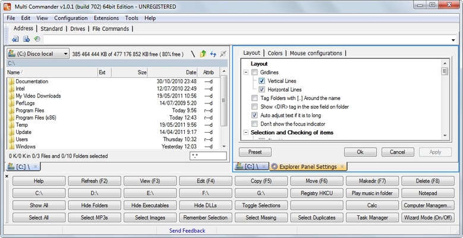Click the Multi Commander logo in title bar
The width and height of the screenshot is (463, 238).
[x=7, y=6]
